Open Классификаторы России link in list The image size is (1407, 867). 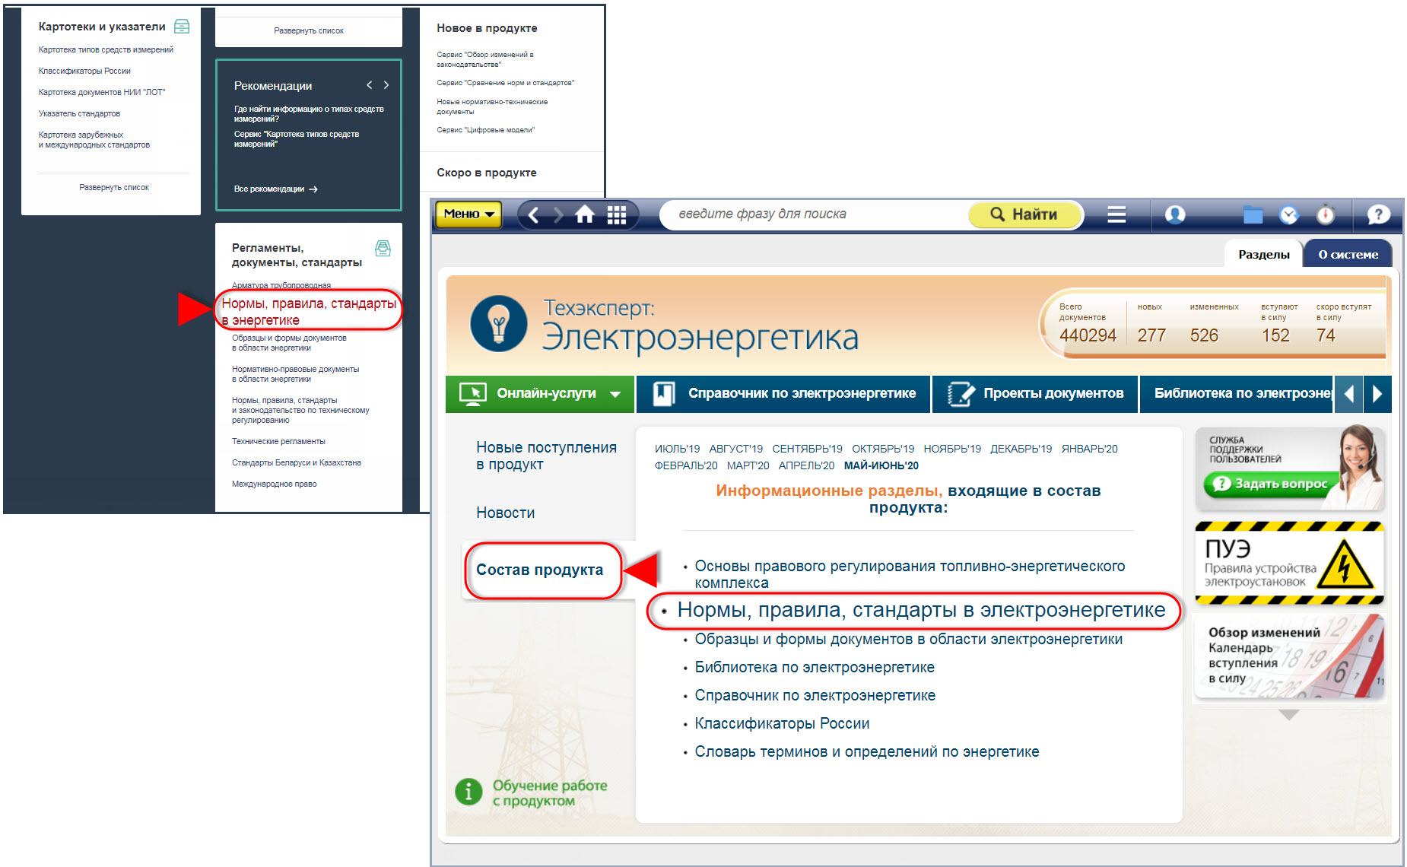(782, 724)
